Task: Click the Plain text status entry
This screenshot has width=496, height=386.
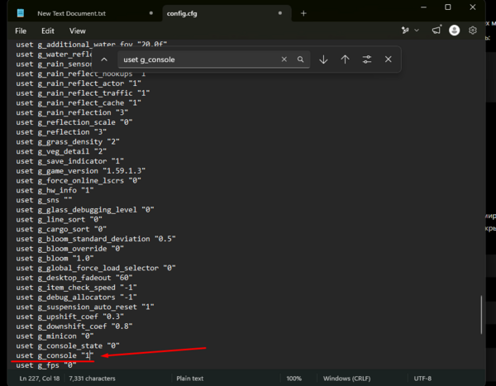Action: click(x=190, y=379)
